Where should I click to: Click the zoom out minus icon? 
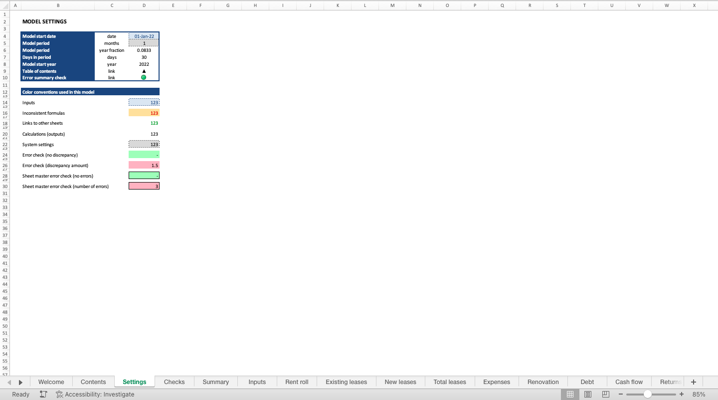click(x=621, y=394)
